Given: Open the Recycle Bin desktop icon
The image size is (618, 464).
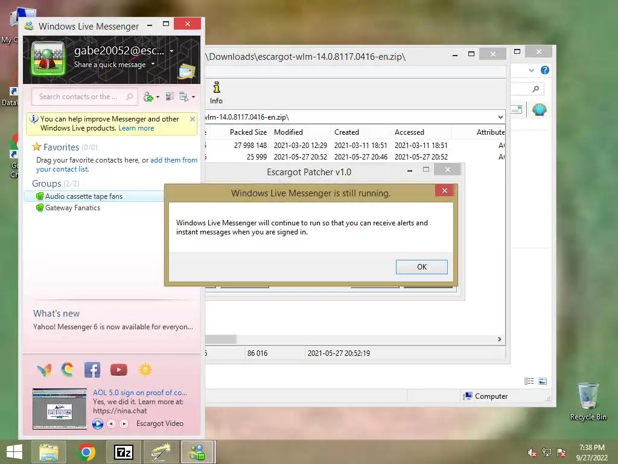Looking at the screenshot, I should (588, 401).
